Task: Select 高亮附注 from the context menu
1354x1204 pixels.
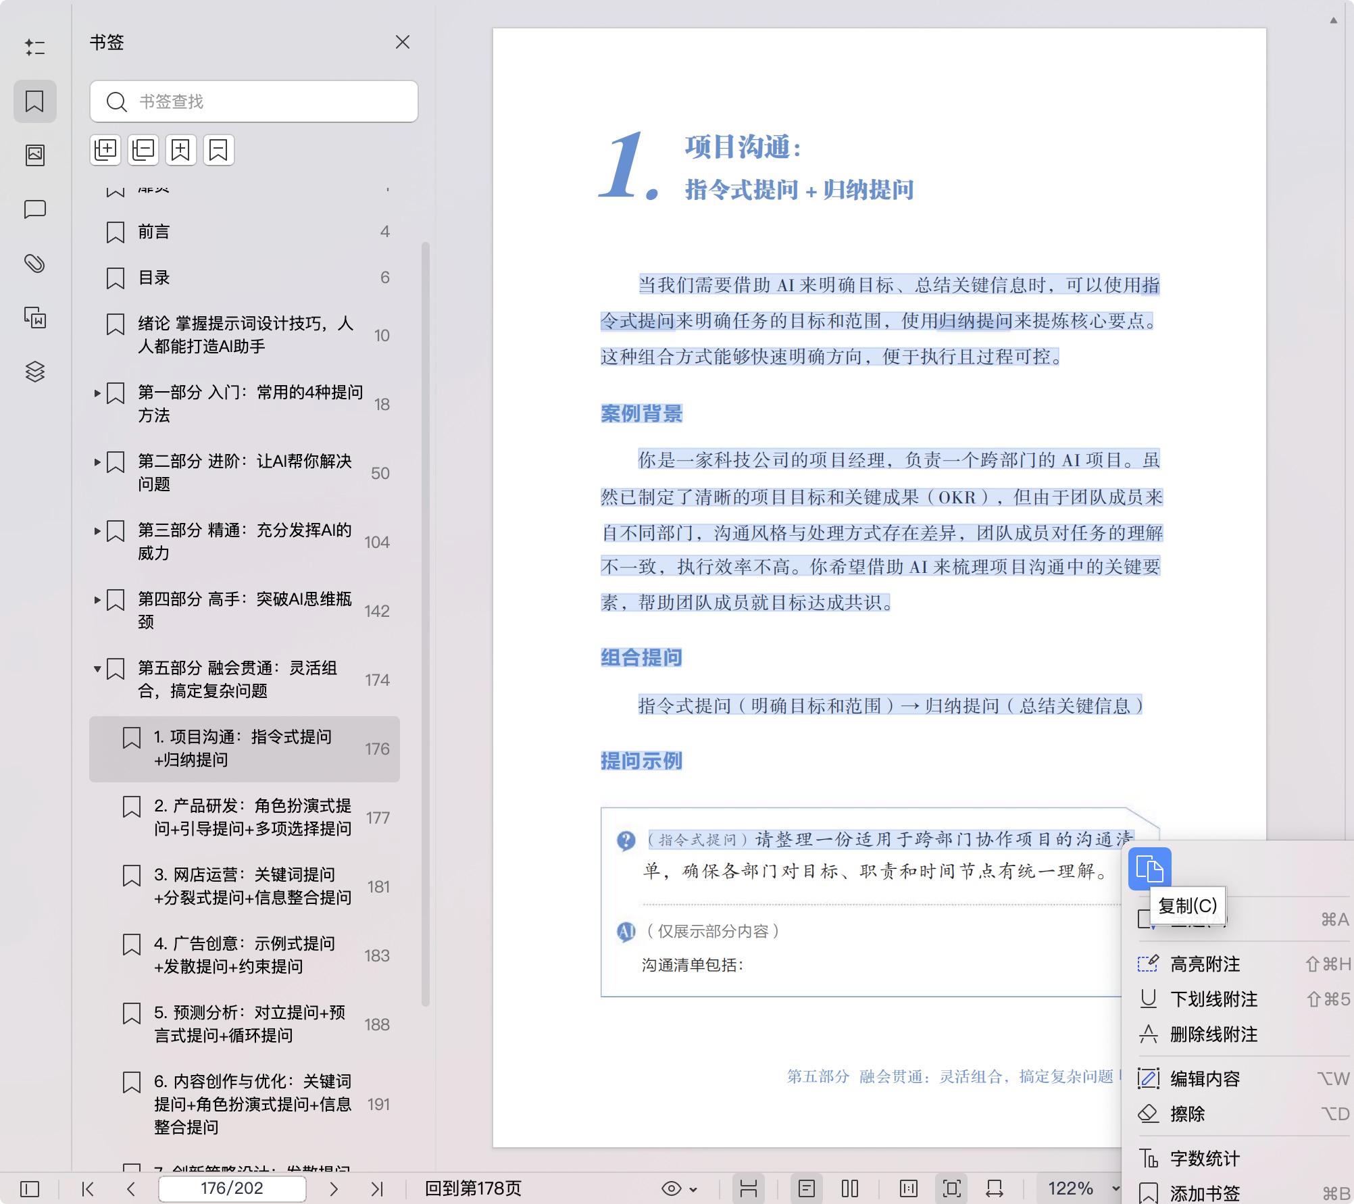Action: point(1205,964)
